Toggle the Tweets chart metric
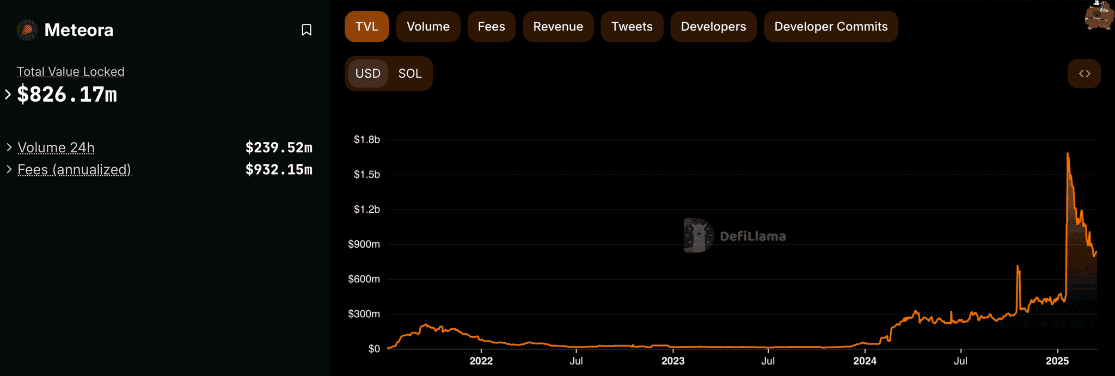 tap(632, 27)
